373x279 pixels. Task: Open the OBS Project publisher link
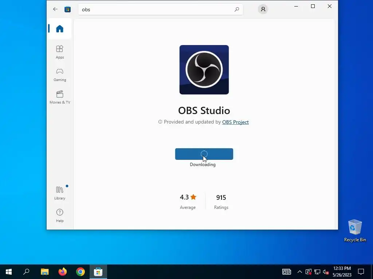236,122
